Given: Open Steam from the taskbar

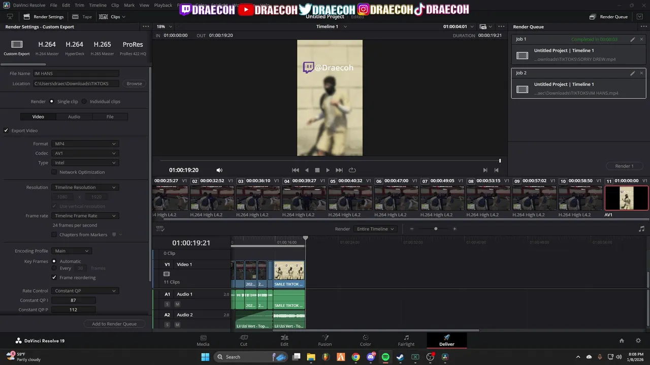Looking at the screenshot, I should tap(400, 357).
